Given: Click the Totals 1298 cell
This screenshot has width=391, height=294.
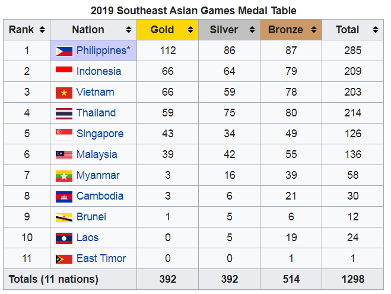Looking at the screenshot, I should (352, 279).
